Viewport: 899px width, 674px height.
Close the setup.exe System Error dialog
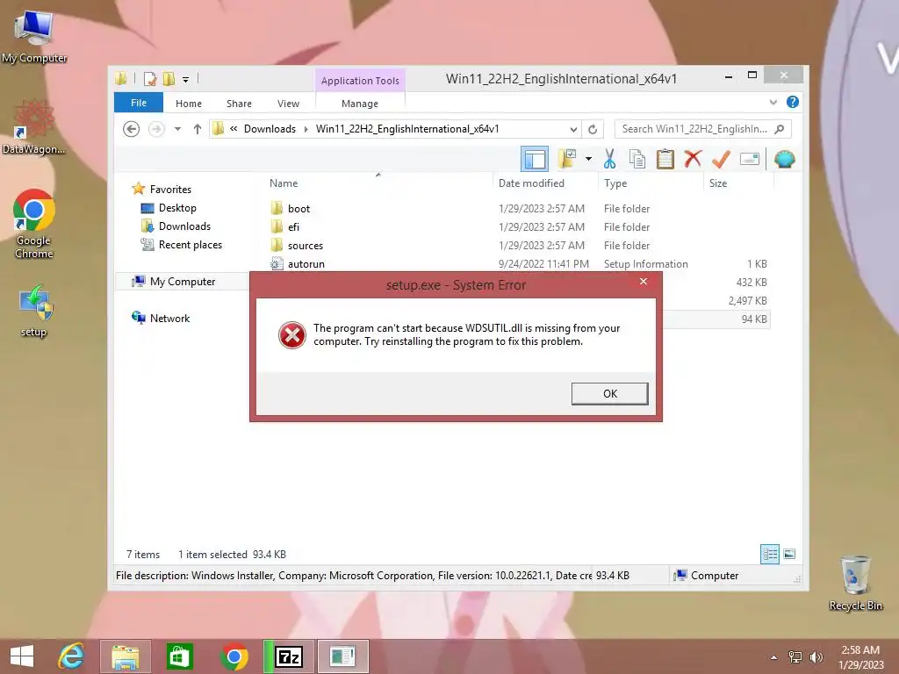click(x=644, y=282)
